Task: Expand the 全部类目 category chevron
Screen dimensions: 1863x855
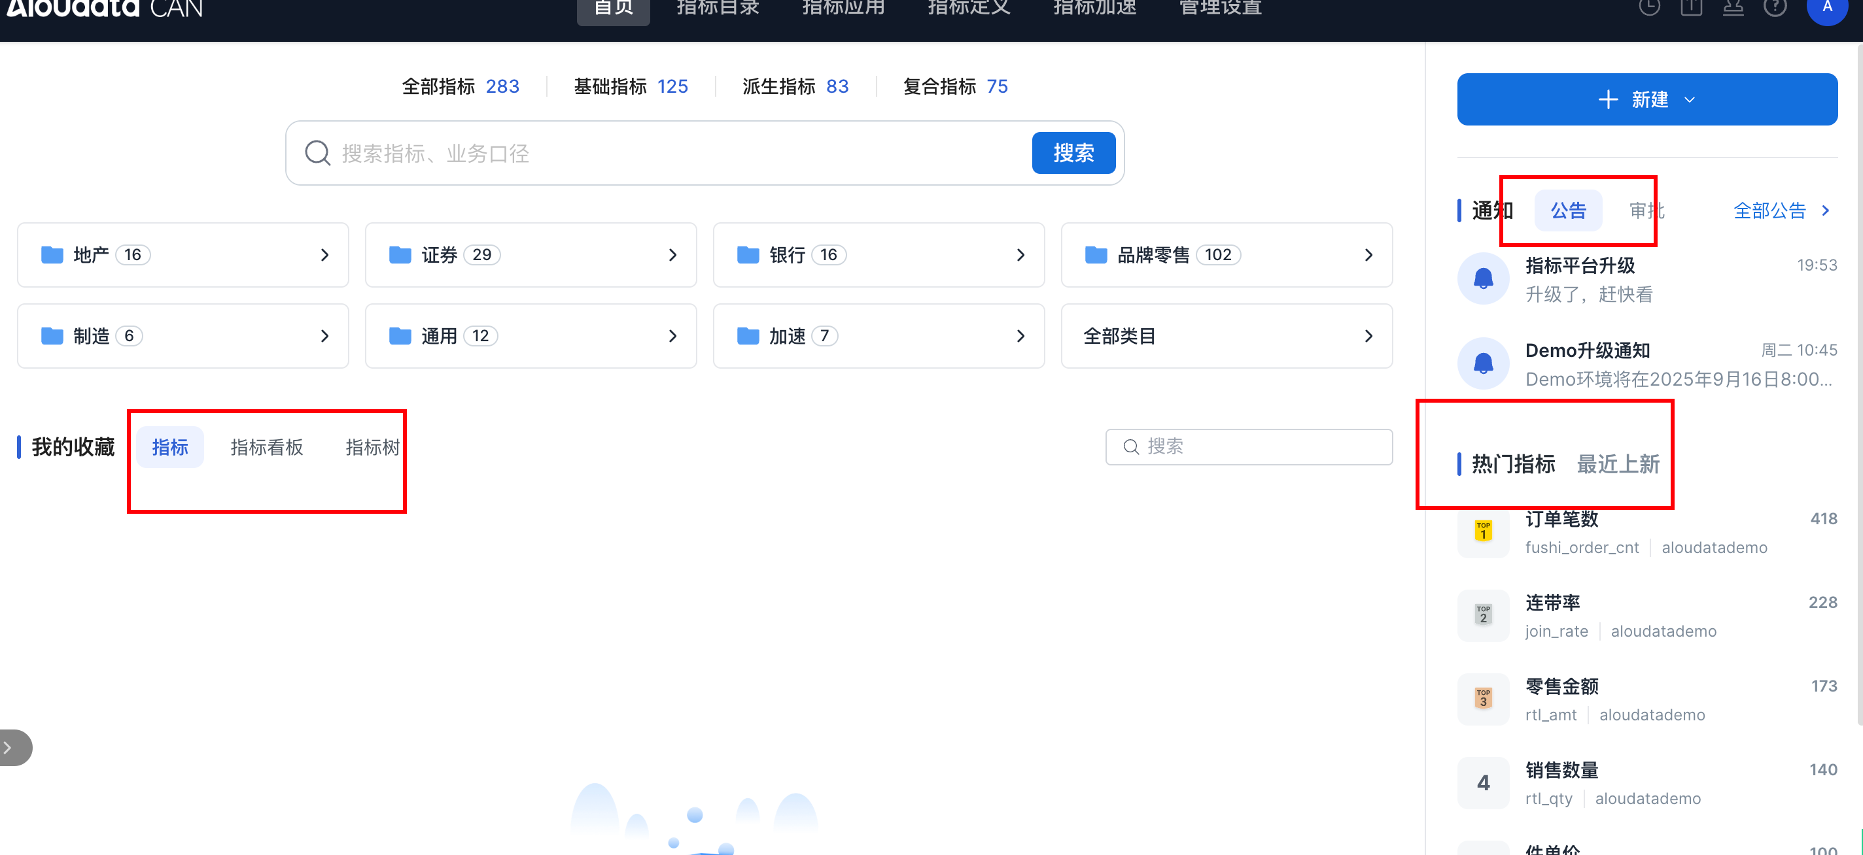Action: (x=1368, y=336)
